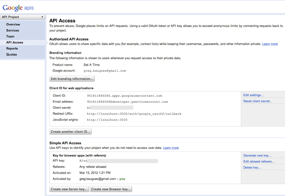Click the Google account email under Branding
The width and height of the screenshot is (285, 196).
[x=105, y=71]
